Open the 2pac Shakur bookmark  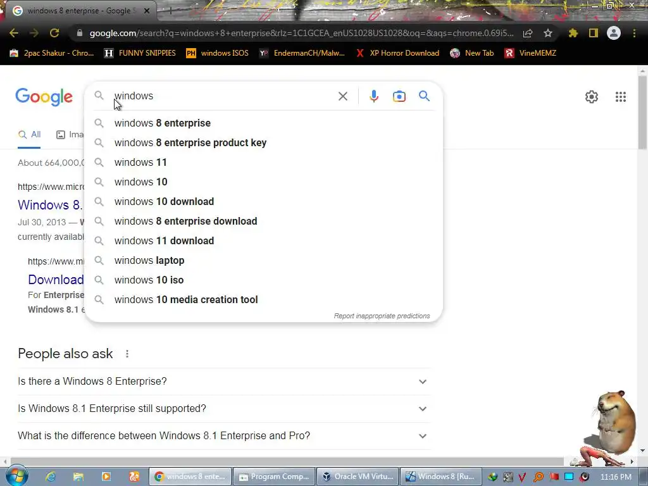[x=52, y=53]
